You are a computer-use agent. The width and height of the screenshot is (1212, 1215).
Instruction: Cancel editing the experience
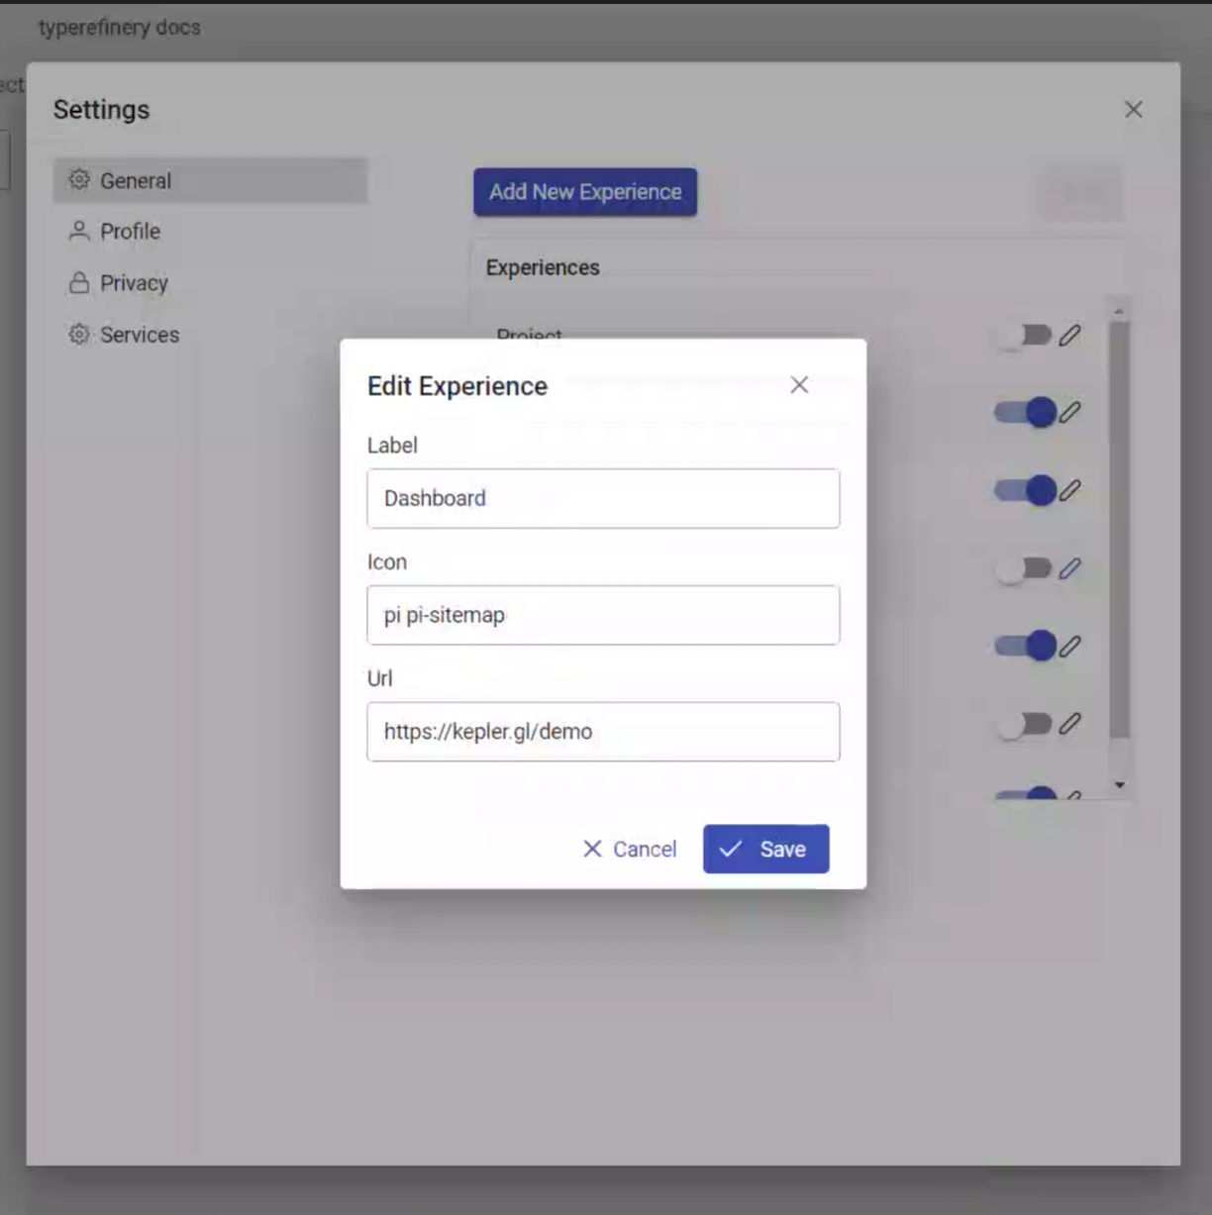pyautogui.click(x=628, y=849)
